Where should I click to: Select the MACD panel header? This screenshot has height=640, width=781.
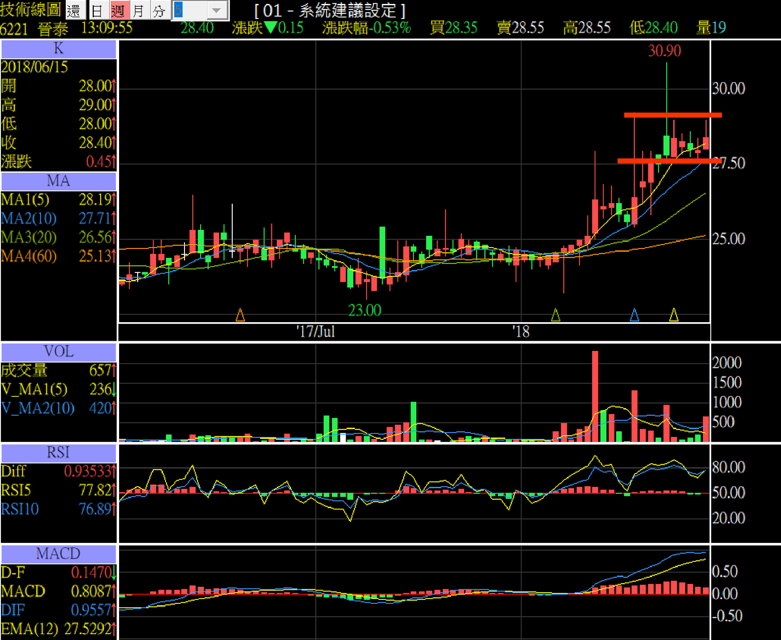59,554
